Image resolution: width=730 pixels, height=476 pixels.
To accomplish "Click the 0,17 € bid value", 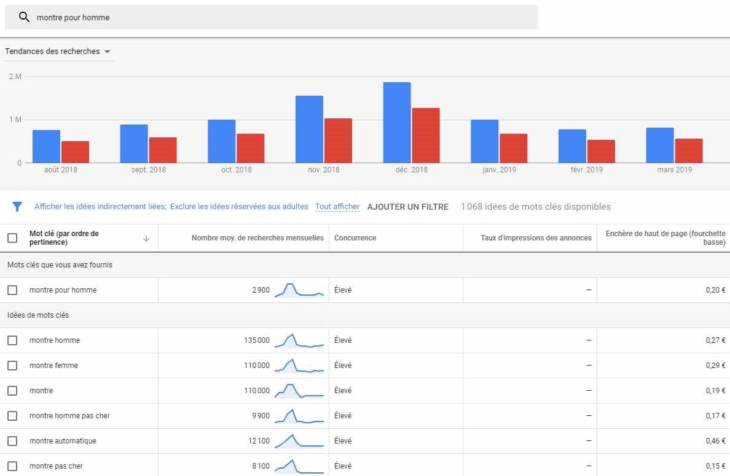I will coord(716,415).
